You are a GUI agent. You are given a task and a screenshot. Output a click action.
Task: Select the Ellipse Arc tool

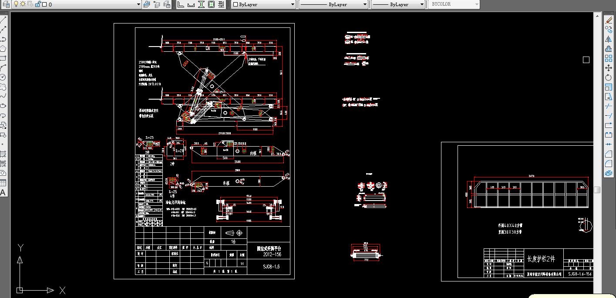[3, 116]
